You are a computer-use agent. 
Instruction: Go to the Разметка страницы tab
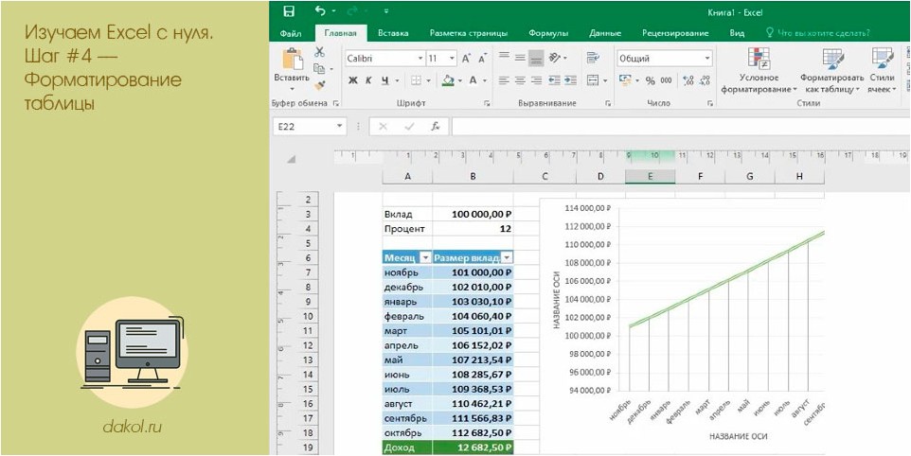pos(468,33)
